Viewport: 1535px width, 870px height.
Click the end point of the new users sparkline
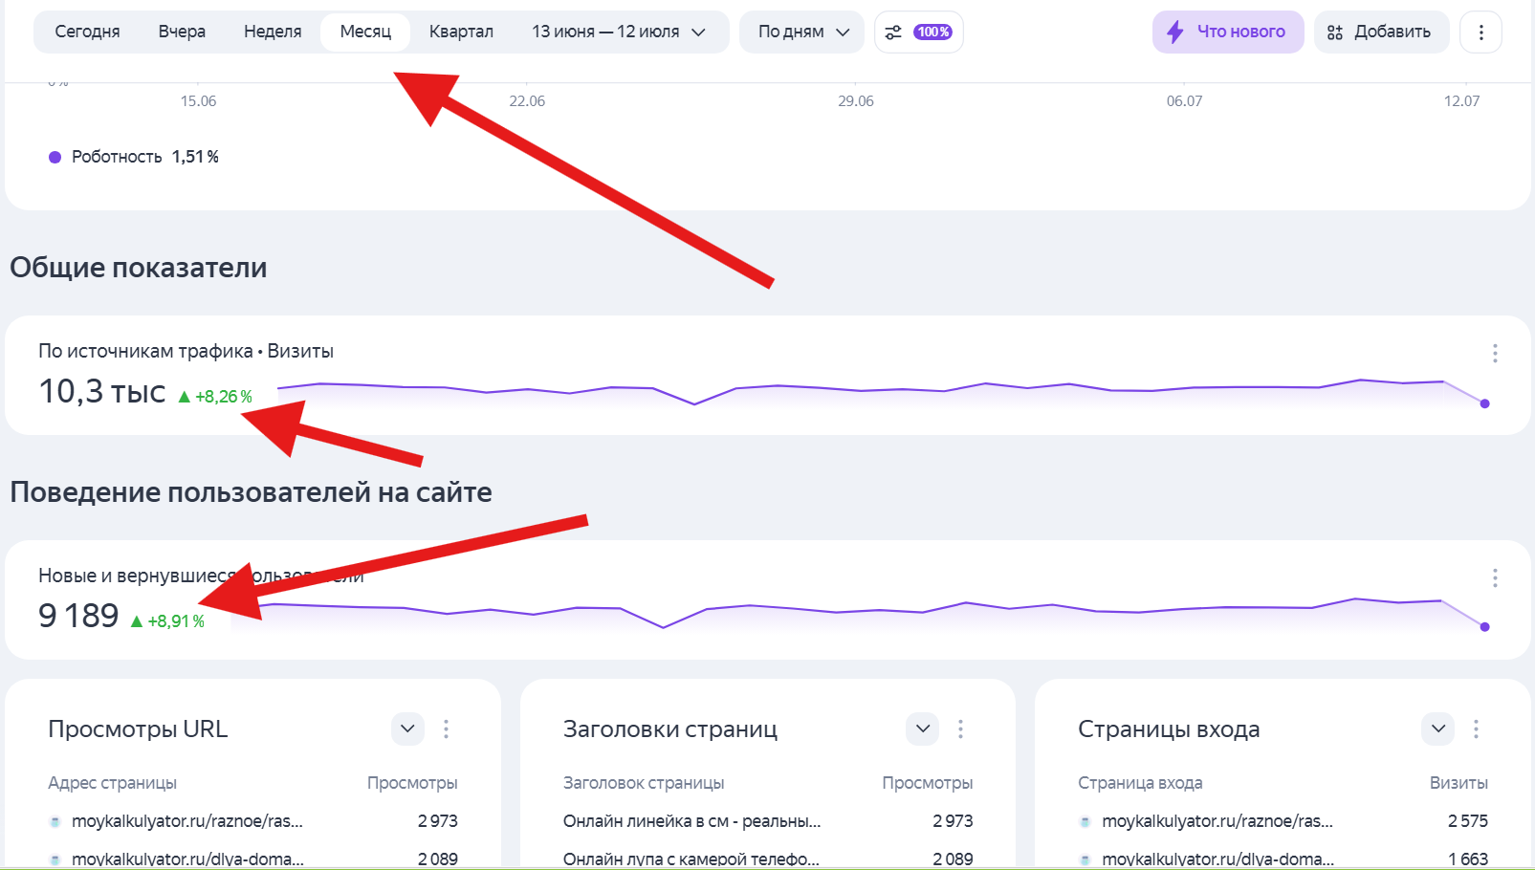click(x=1484, y=627)
